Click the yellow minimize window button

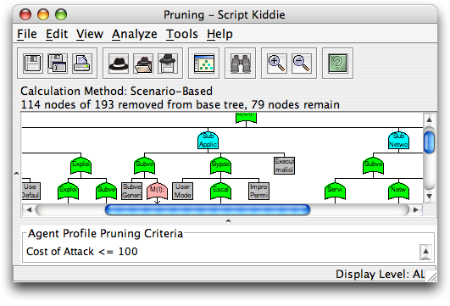(43, 14)
